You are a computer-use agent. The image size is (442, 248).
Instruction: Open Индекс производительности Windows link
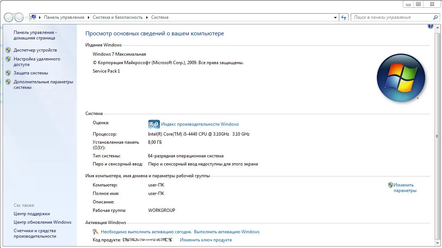[200, 124]
